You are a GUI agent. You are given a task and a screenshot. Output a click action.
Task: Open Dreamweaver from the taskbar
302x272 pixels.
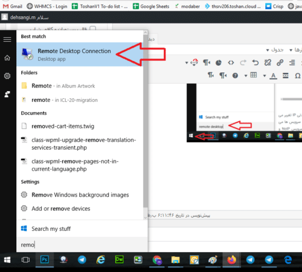pos(119,259)
